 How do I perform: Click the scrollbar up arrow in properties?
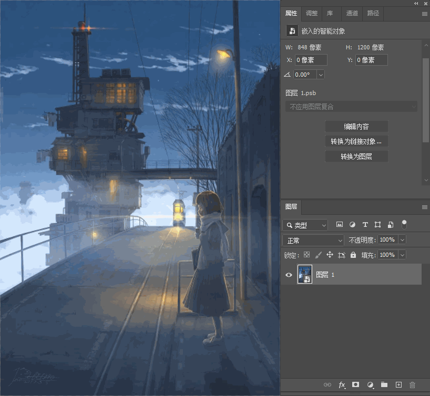point(426,45)
